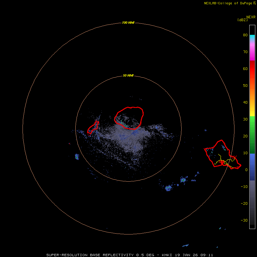Click the 50 value on the dBZ scale
This screenshot has height=257, width=257.
(245, 86)
